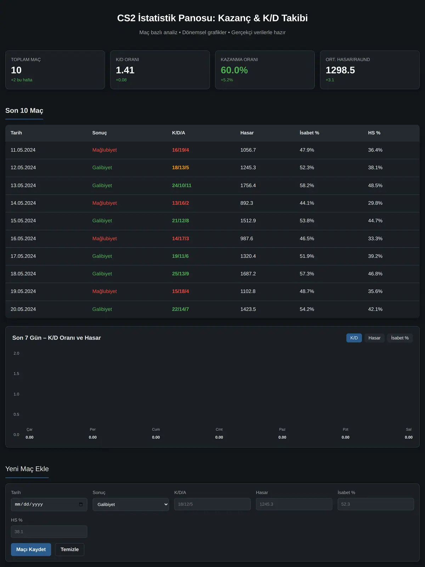Select the 892.3 damage cell
The width and height of the screenshot is (425, 567).
click(247, 203)
